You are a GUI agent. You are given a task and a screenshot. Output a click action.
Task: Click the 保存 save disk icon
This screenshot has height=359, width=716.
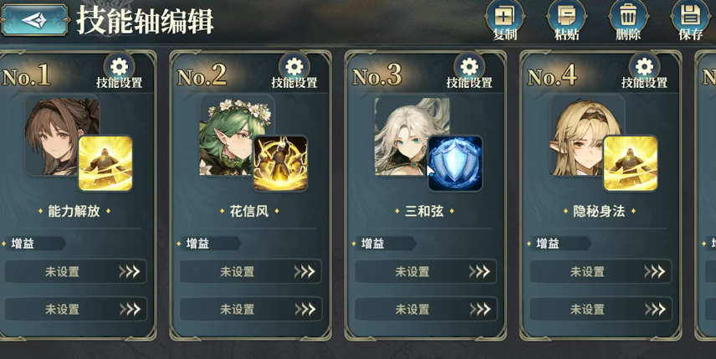point(690,20)
